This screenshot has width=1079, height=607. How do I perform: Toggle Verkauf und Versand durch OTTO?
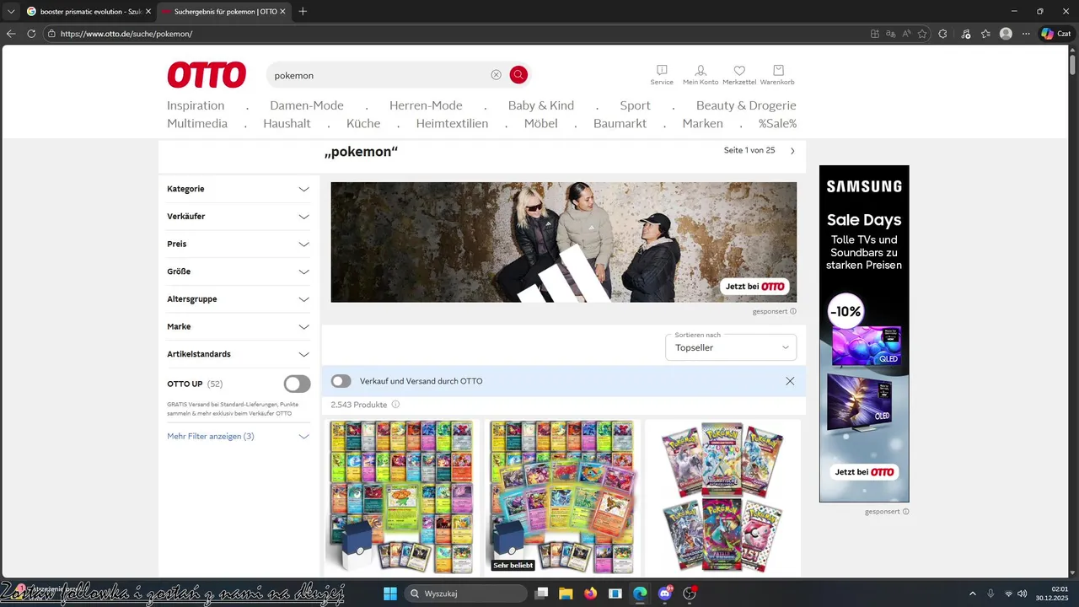pos(341,381)
